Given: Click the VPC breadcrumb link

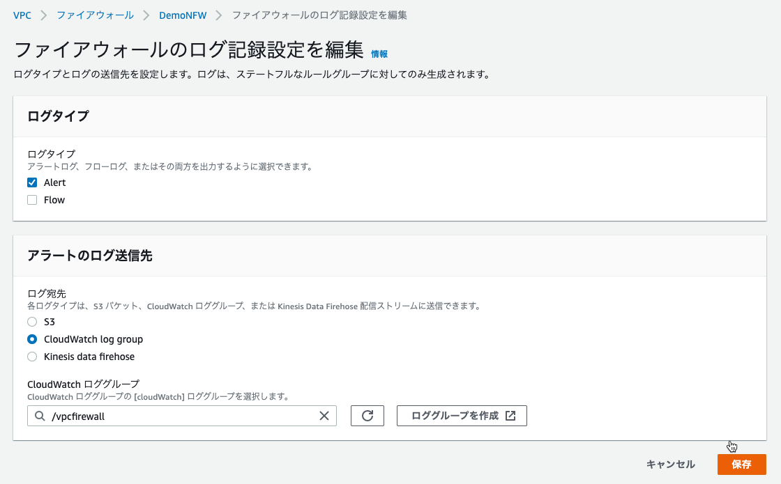Looking at the screenshot, I should (x=22, y=15).
